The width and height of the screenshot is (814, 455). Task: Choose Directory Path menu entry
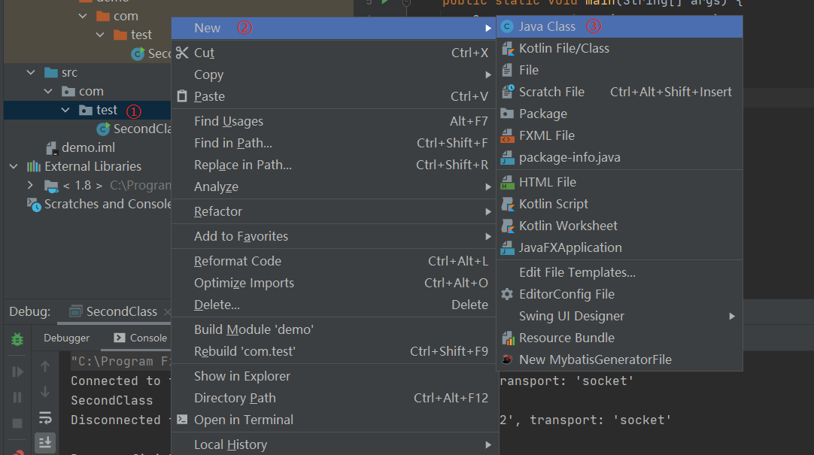coord(335,398)
